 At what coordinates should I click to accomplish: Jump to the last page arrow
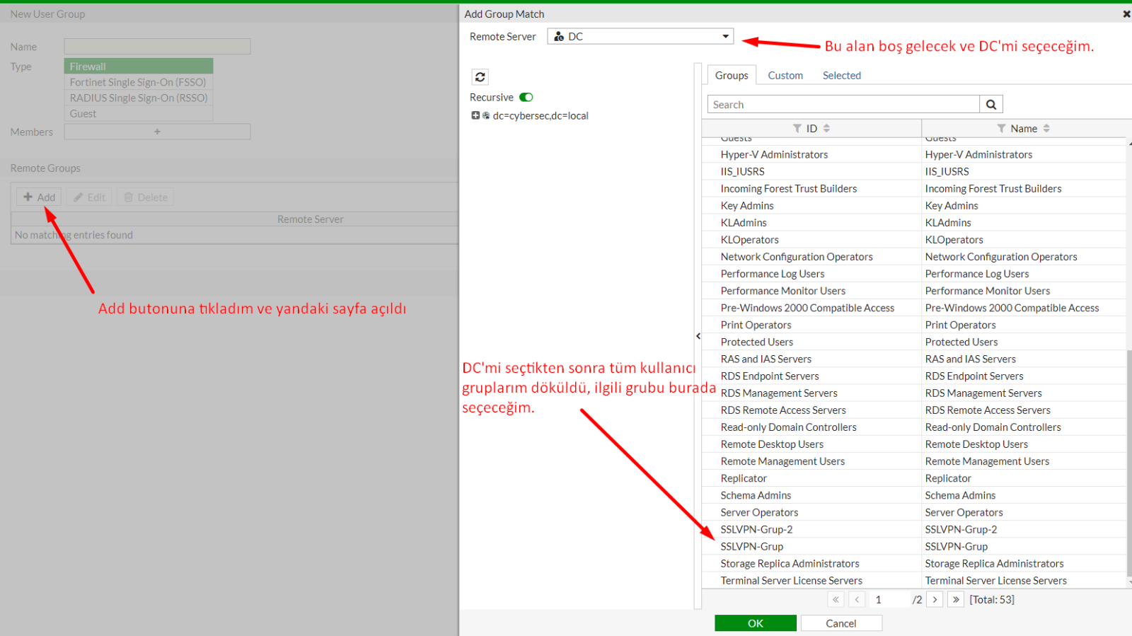(x=956, y=600)
